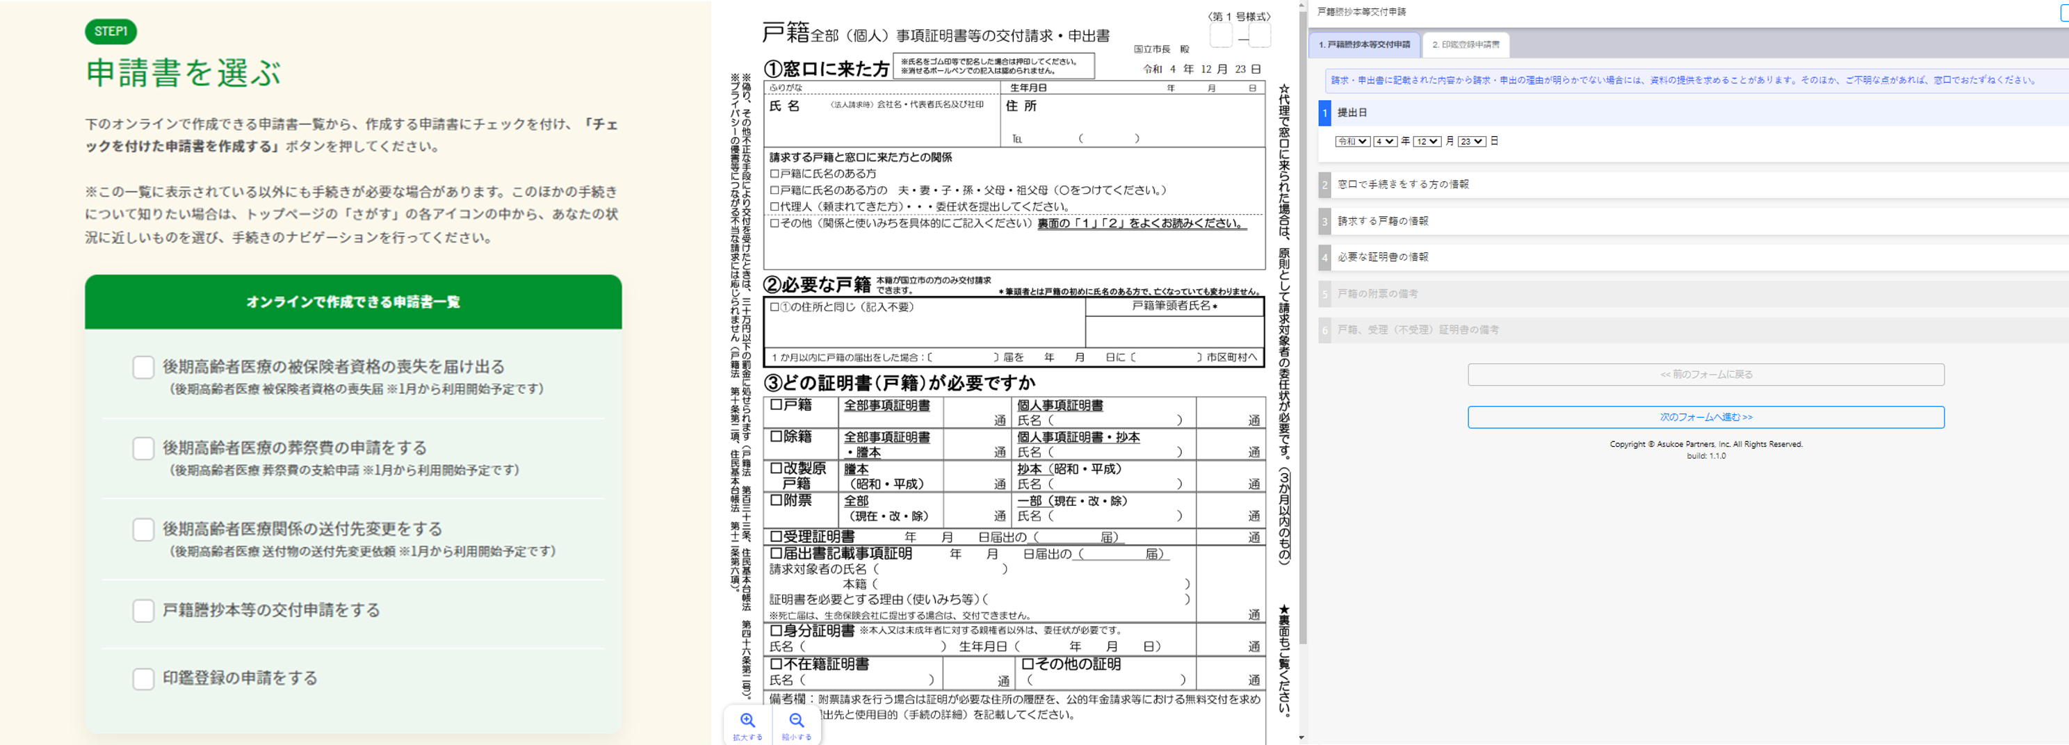The image size is (2069, 745).
Task: Click 次のフォームへ進む button
Action: click(1706, 417)
